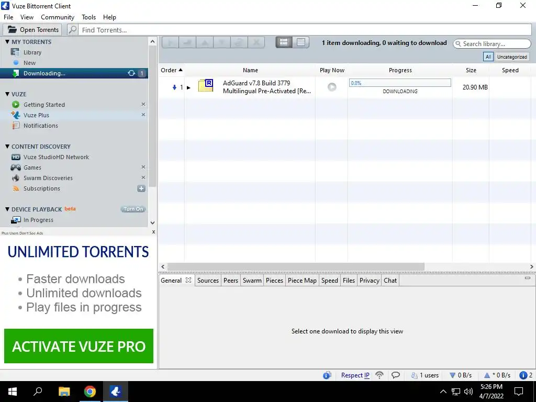Sort by Order column header
The height and width of the screenshot is (402, 536).
tap(172, 70)
